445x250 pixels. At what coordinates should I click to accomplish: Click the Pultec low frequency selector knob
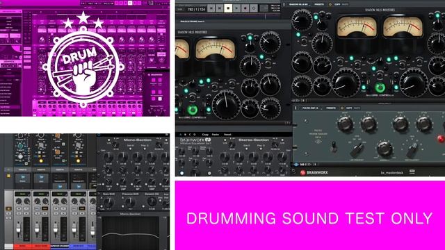point(357,150)
